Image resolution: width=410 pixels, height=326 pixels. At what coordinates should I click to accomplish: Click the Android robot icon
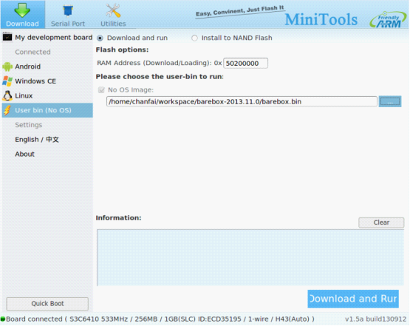tap(7, 67)
